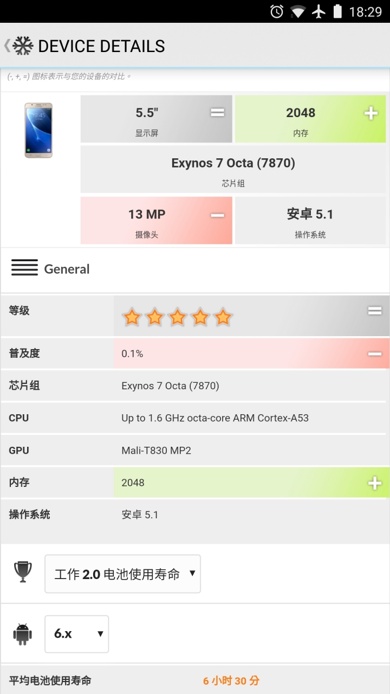Tap the green 内存 2048 row plus icon
The height and width of the screenshot is (694, 390).
tap(375, 483)
